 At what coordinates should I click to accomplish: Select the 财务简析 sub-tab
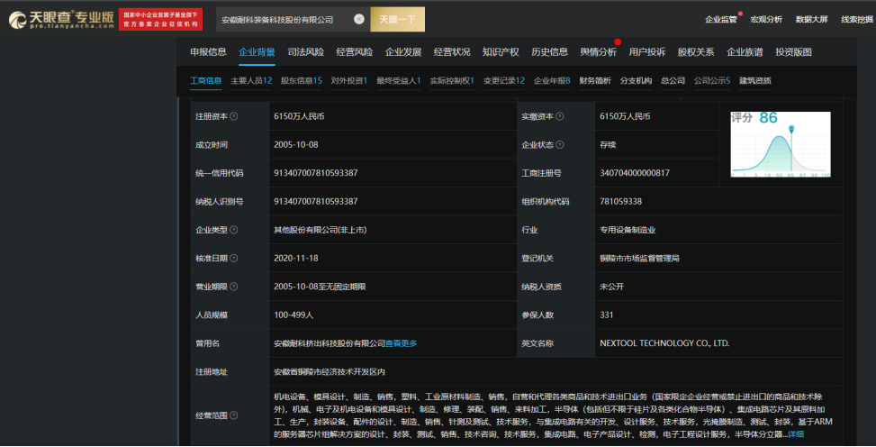point(595,80)
